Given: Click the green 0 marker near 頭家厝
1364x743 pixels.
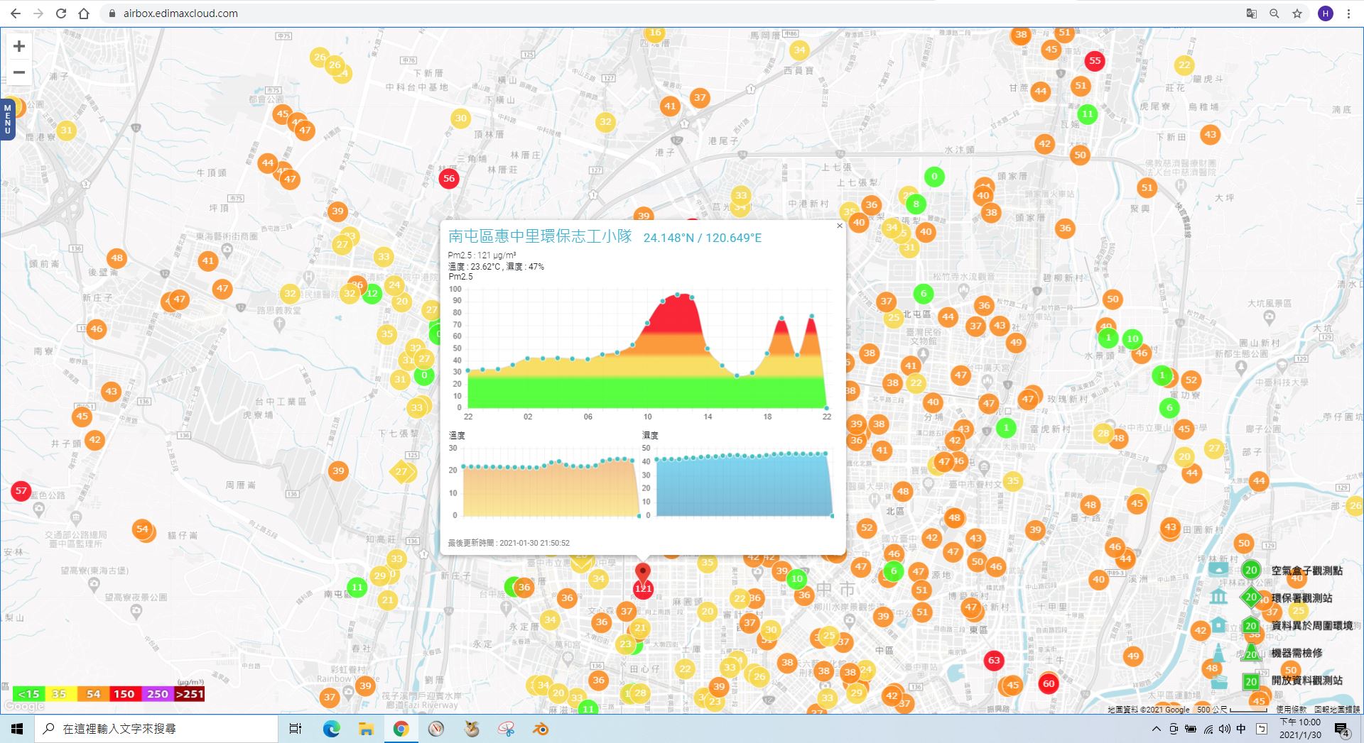Looking at the screenshot, I should [x=934, y=177].
